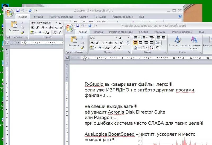
Task: Save the R-Studio document via quick access
Action: [x=78, y=26]
